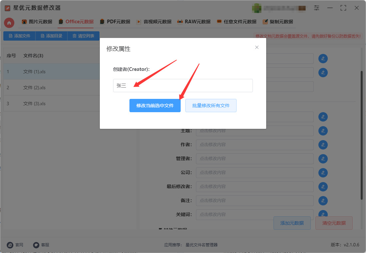The width and height of the screenshot is (366, 253).
Task: Open the settings sliders icon in title bar
Action: point(316,8)
